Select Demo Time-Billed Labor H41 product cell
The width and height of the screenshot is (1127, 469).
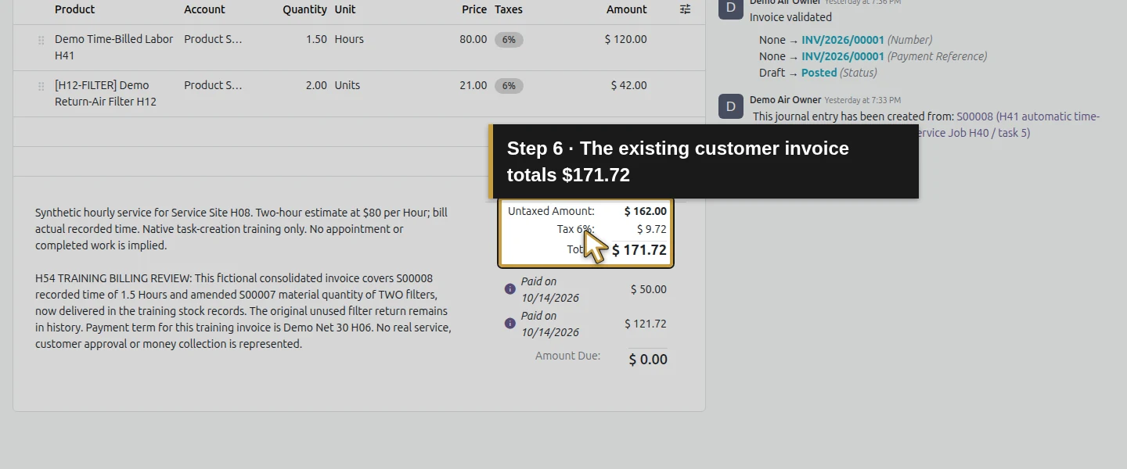(x=114, y=48)
